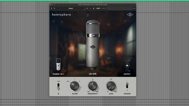Screen dimensions: 189x106
Task: Open the SOURCE : SC-1 selector label
Action: point(58,74)
